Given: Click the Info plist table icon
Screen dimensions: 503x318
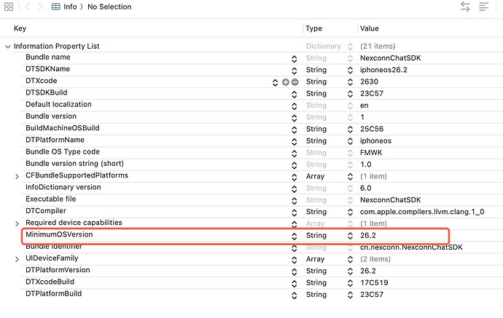Looking at the screenshot, I should tap(56, 7).
